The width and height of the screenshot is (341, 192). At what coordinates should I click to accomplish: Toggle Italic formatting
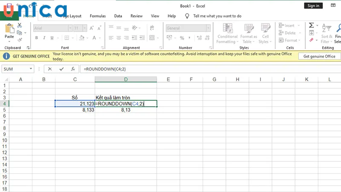pyautogui.click(x=43, y=38)
